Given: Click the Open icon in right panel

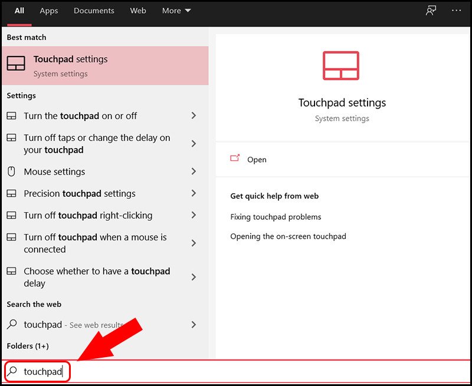Looking at the screenshot, I should [235, 159].
